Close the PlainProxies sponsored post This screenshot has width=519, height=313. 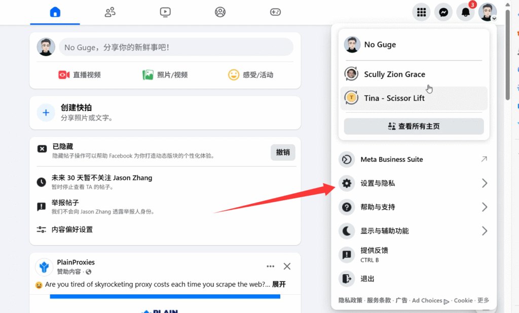[287, 266]
